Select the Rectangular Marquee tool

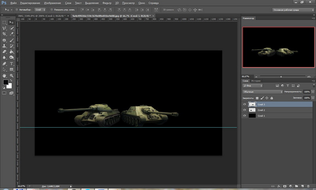click(4, 22)
